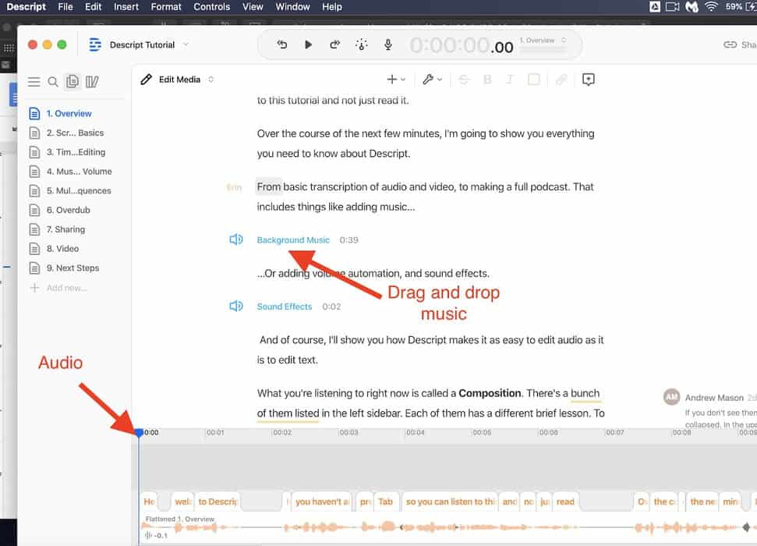Open the File menu
This screenshot has width=757, height=546.
pyautogui.click(x=65, y=7)
